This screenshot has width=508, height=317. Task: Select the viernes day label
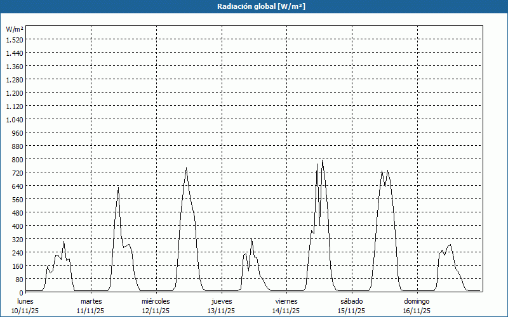pyautogui.click(x=286, y=301)
